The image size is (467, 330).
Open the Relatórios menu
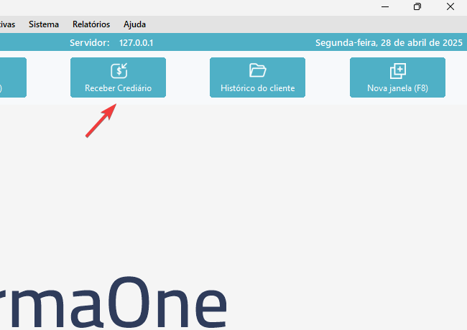pos(91,24)
